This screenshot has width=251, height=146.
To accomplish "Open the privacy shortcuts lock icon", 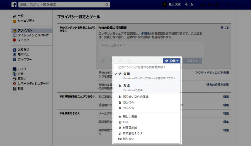I will pyautogui.click(x=227, y=5).
